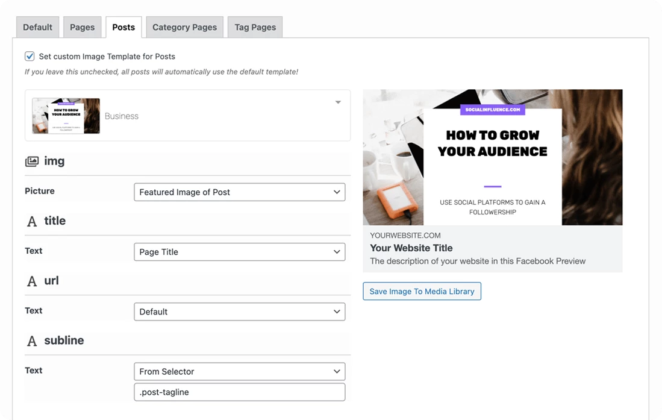662x420 pixels.
Task: Click the url section text icon
Action: pyautogui.click(x=32, y=281)
